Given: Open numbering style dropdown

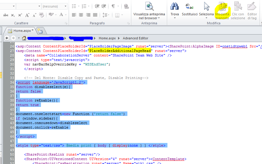Looking at the screenshot, I should pos(89,6).
